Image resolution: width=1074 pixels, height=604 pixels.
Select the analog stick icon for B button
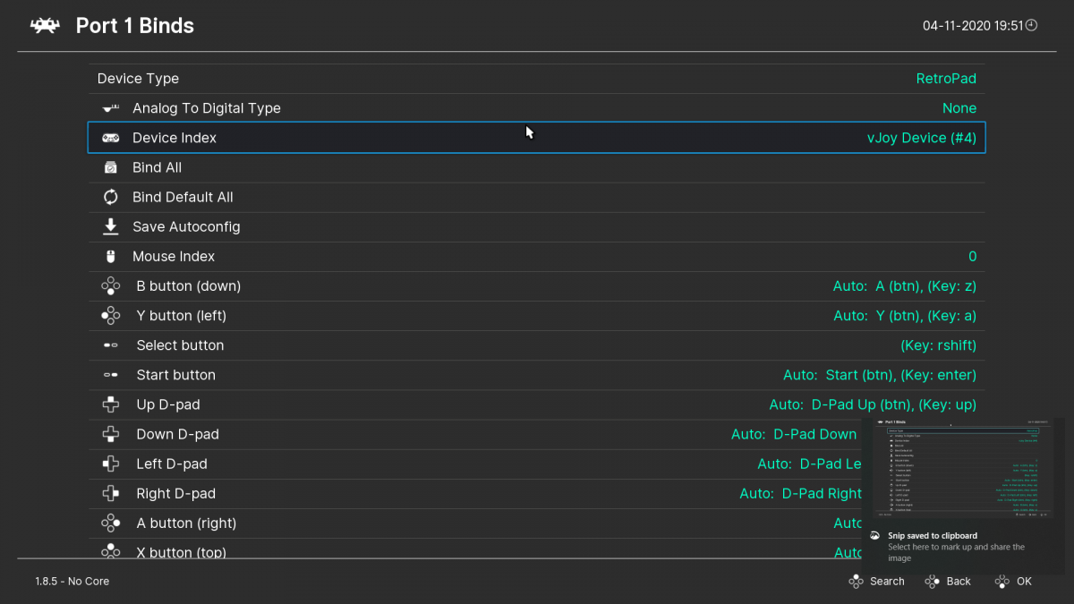coord(110,285)
